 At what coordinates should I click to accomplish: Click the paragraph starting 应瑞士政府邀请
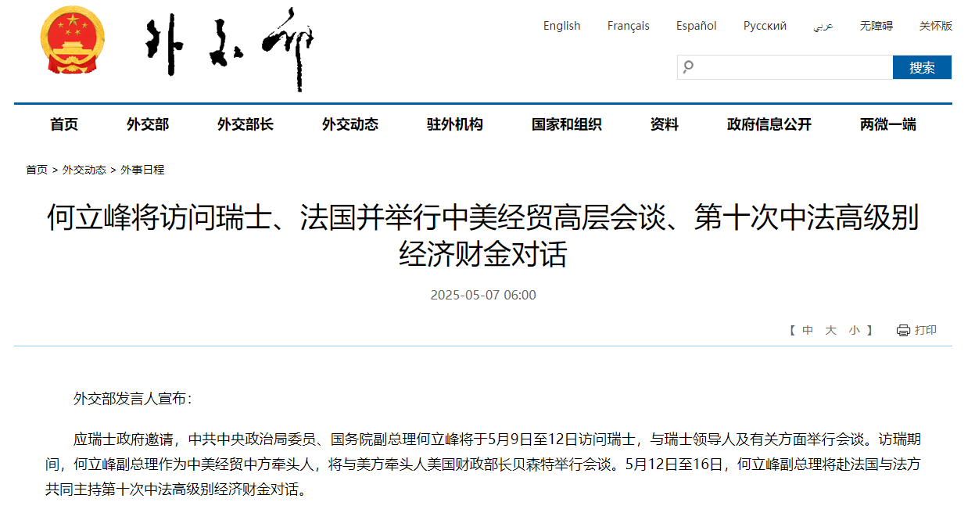pos(483,464)
